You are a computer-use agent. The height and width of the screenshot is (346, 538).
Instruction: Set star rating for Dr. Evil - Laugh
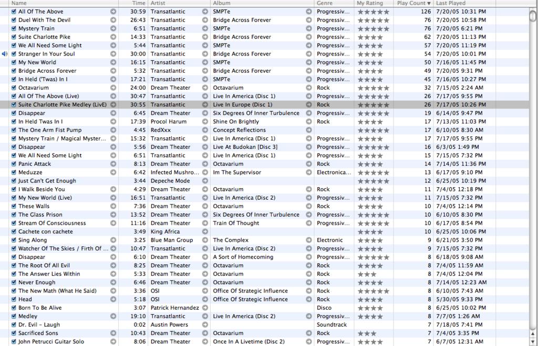pos(374,325)
